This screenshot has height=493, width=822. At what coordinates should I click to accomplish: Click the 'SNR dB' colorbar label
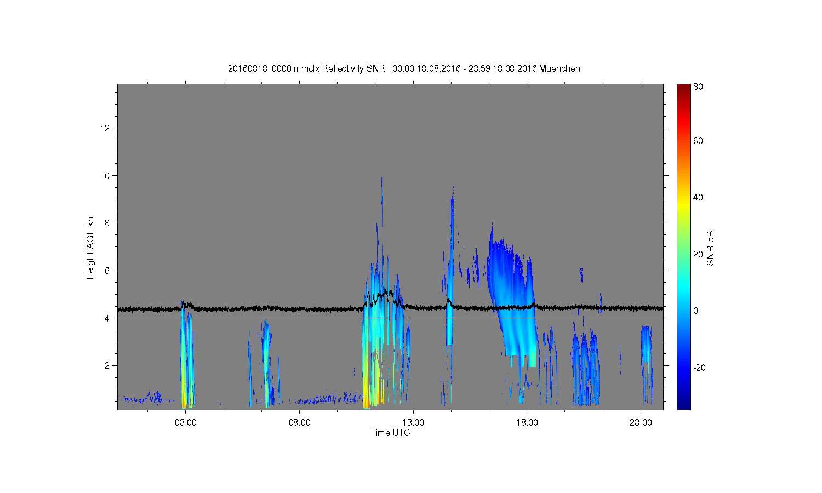(711, 249)
